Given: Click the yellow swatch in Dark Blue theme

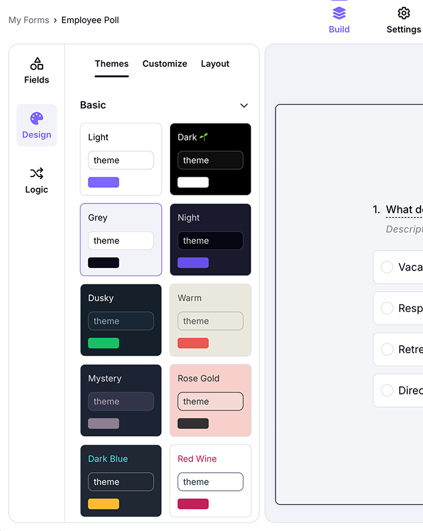Looking at the screenshot, I should pyautogui.click(x=104, y=504).
